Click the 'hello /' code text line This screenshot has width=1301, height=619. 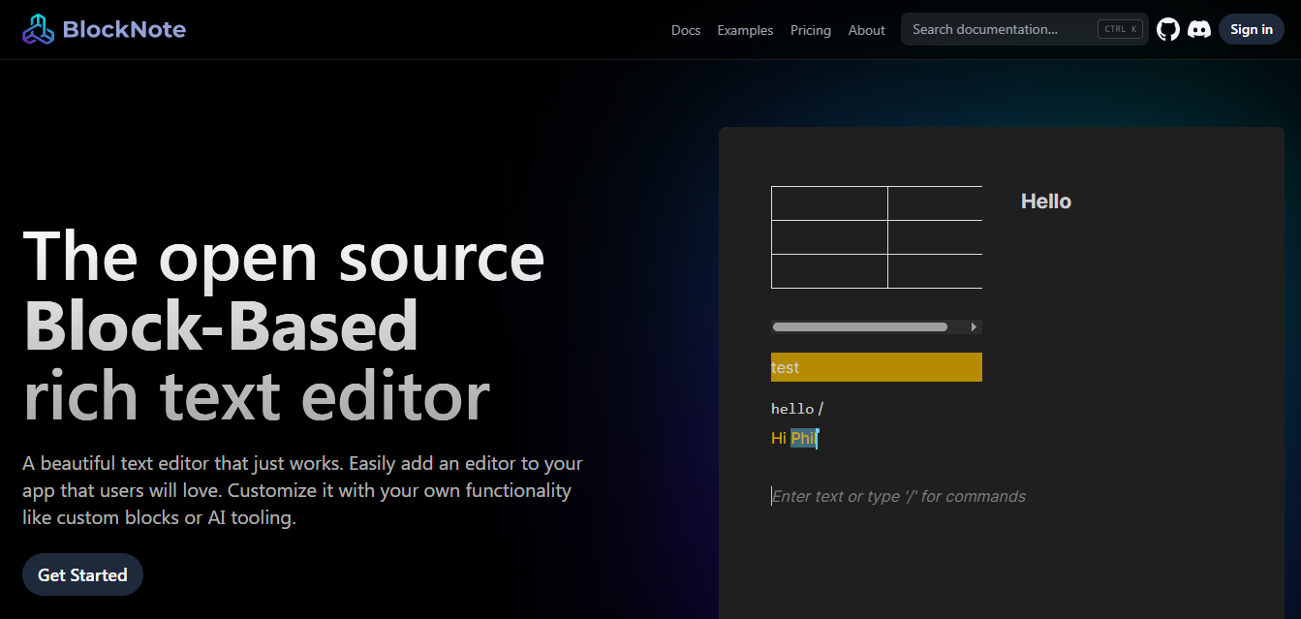[x=797, y=409]
